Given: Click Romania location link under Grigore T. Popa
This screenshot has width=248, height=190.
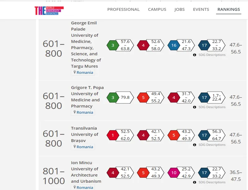Looking at the screenshot, I should point(85,112).
